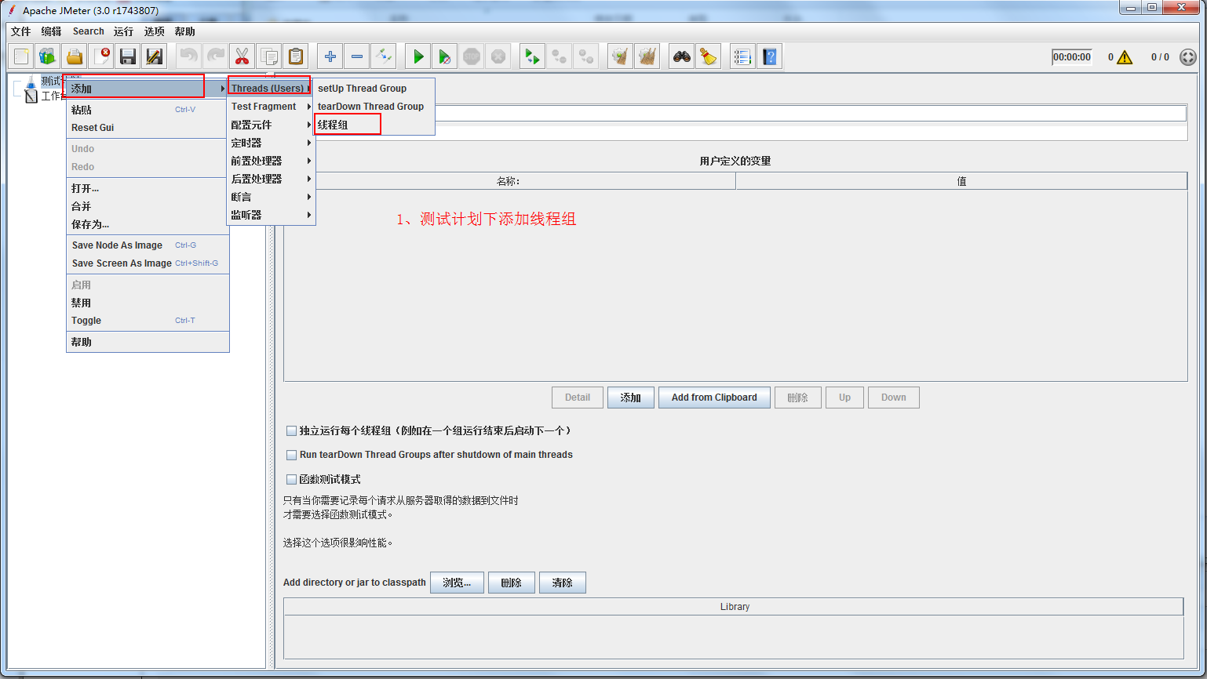
Task: Click the Up button
Action: click(844, 398)
